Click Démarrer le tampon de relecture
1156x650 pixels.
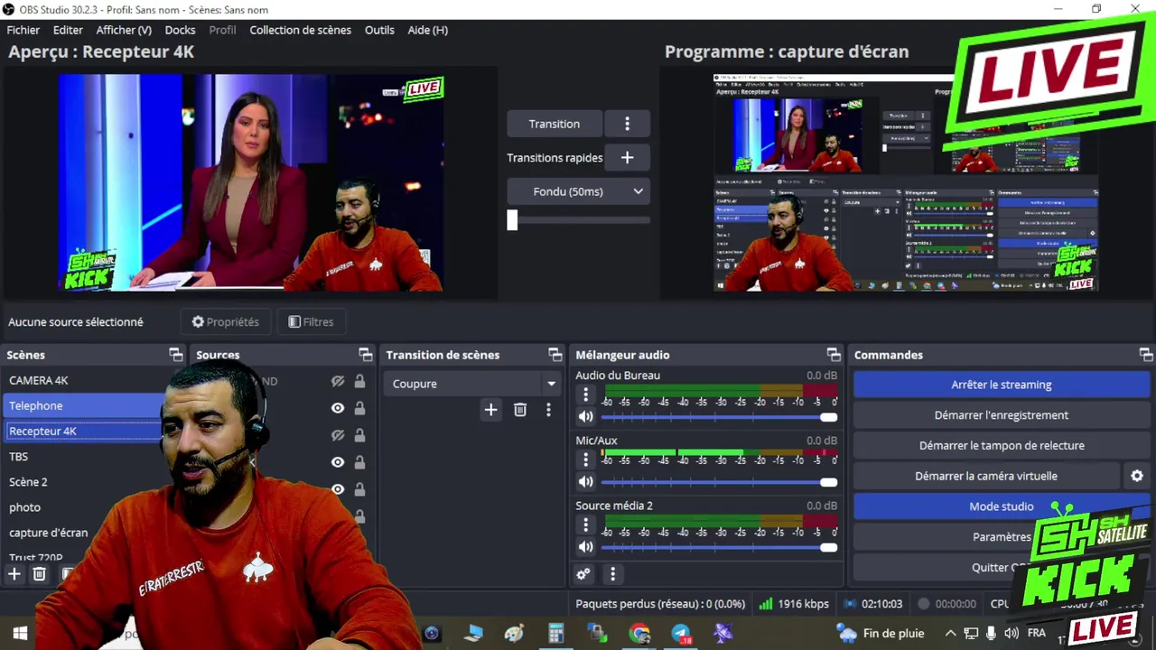pyautogui.click(x=1001, y=445)
